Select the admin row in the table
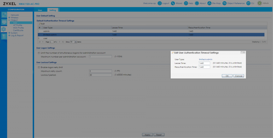The height and width of the screenshot is (138, 273). point(151,31)
